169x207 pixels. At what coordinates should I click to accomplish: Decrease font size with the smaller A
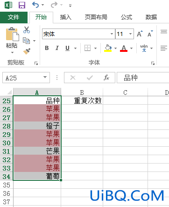pyautogui.click(x=150, y=34)
